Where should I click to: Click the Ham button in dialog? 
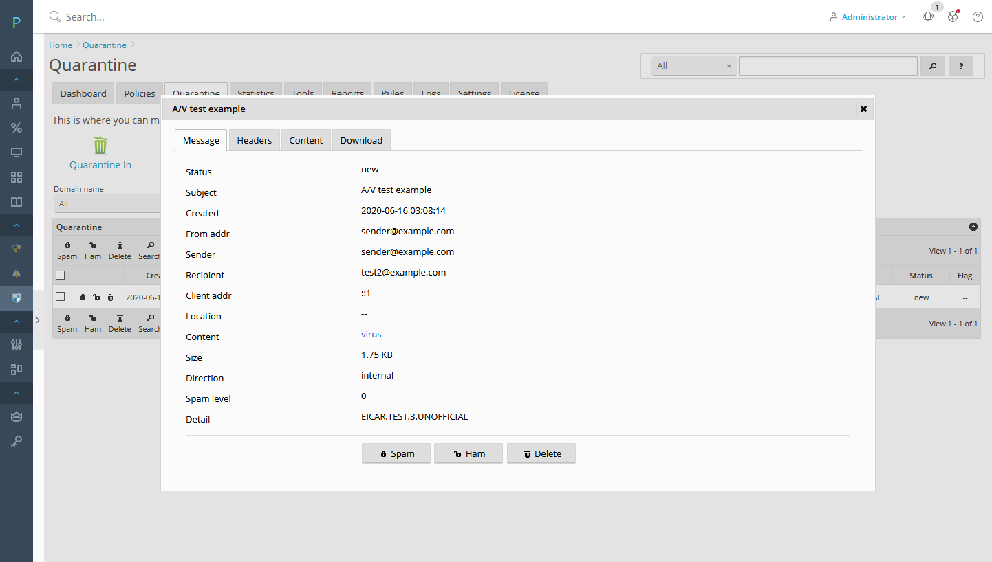pos(468,453)
